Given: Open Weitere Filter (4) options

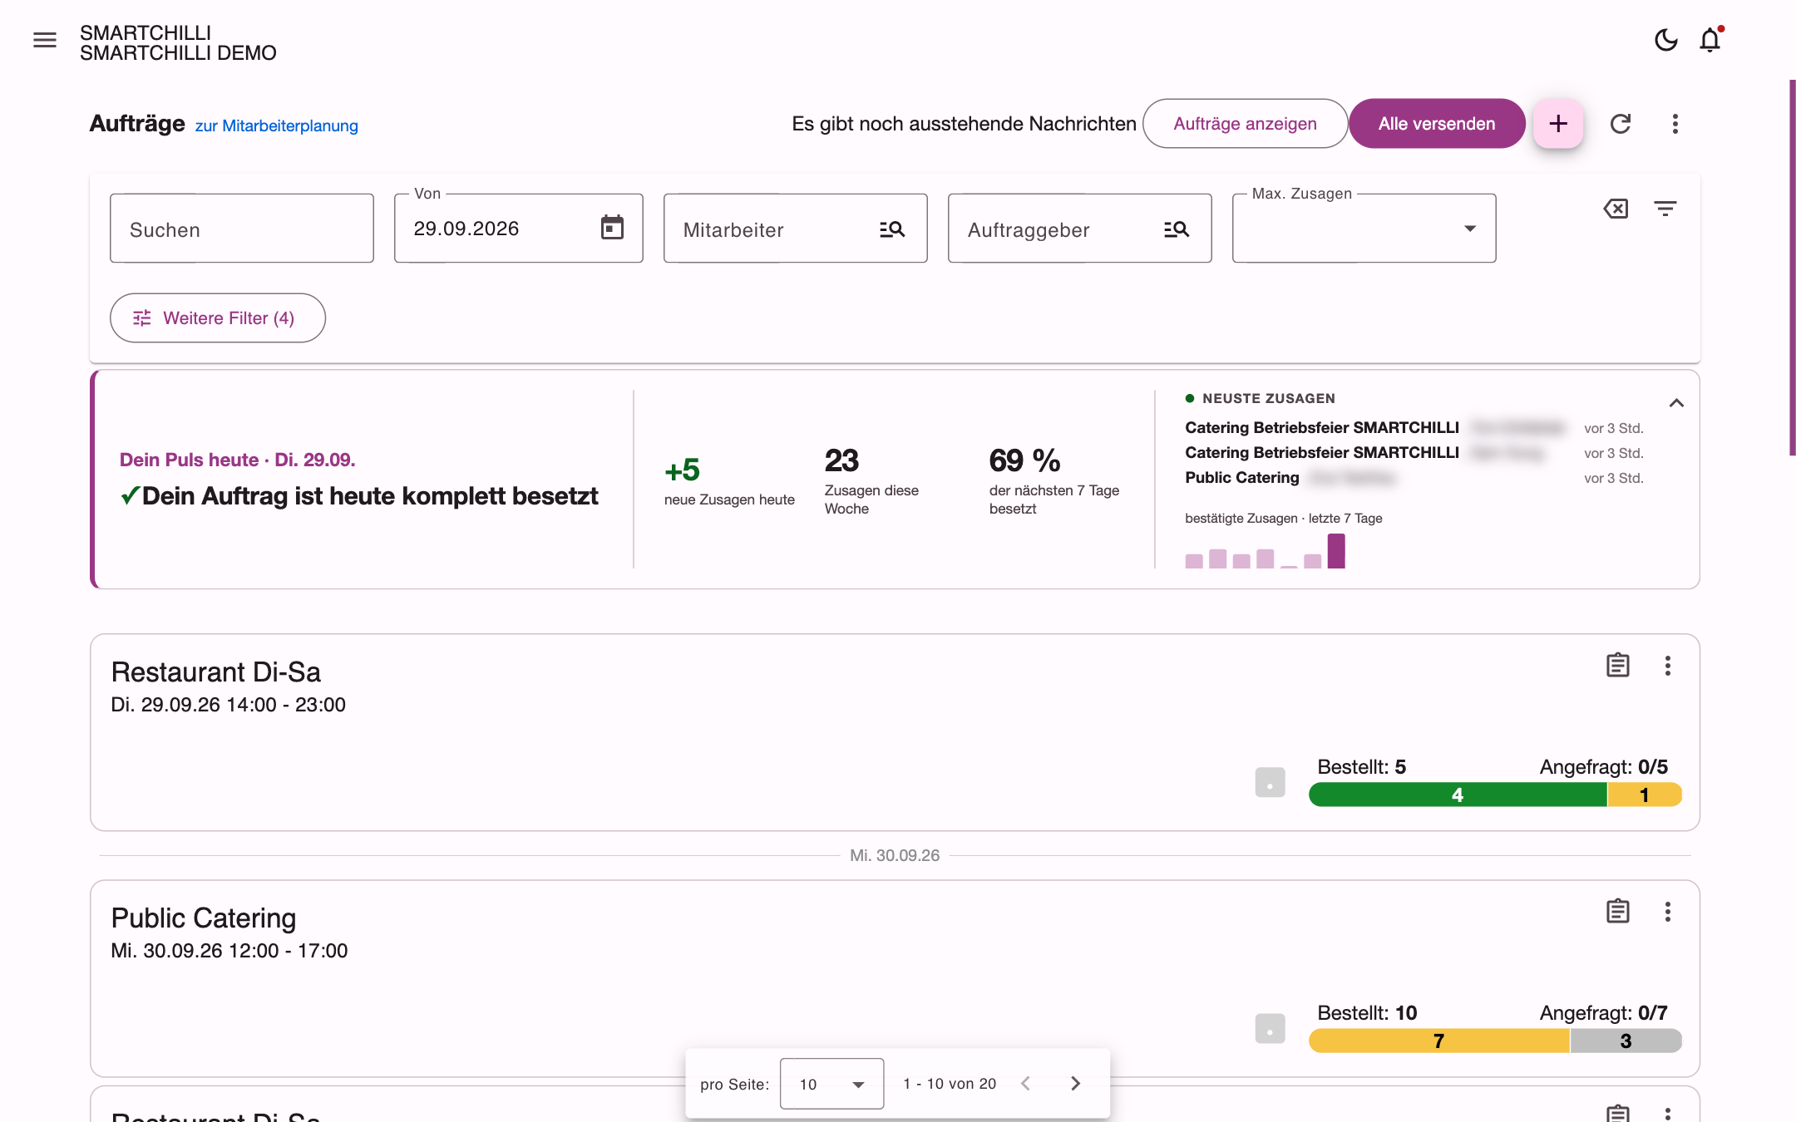Looking at the screenshot, I should [x=218, y=317].
